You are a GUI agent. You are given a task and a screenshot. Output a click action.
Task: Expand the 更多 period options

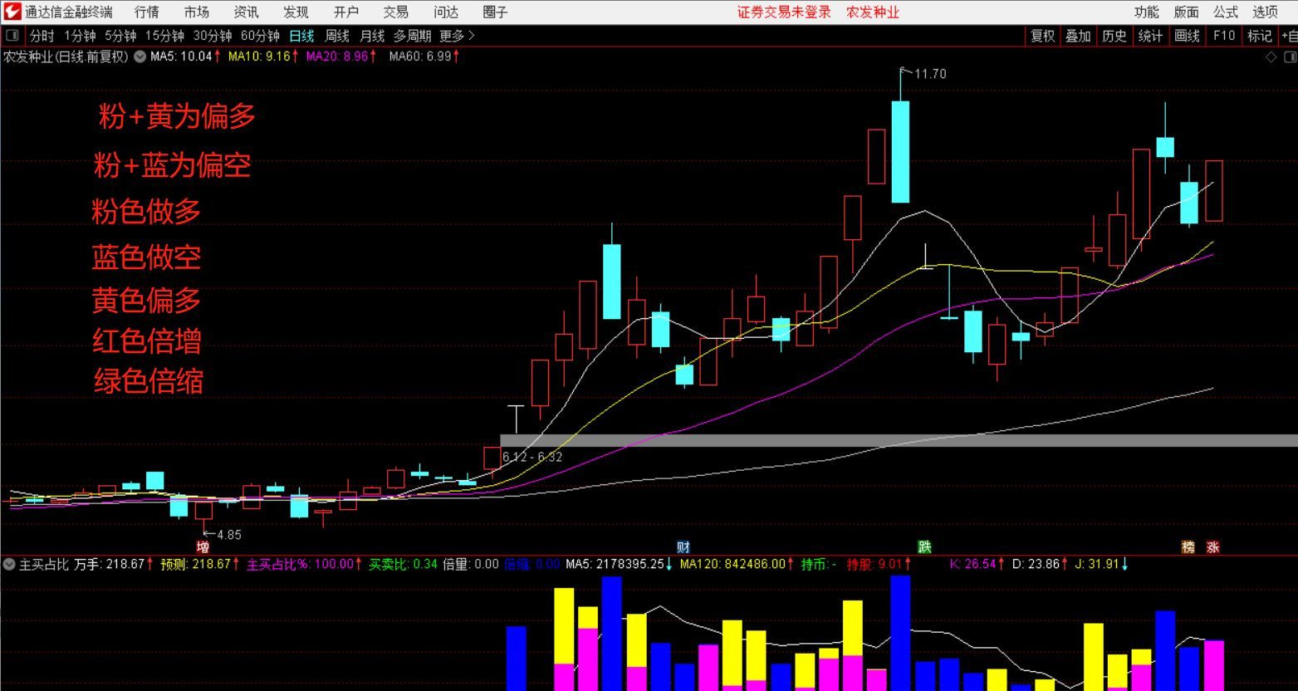[457, 36]
